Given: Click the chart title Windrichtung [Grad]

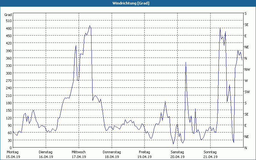Looking at the screenshot, I should [x=131, y=3].
